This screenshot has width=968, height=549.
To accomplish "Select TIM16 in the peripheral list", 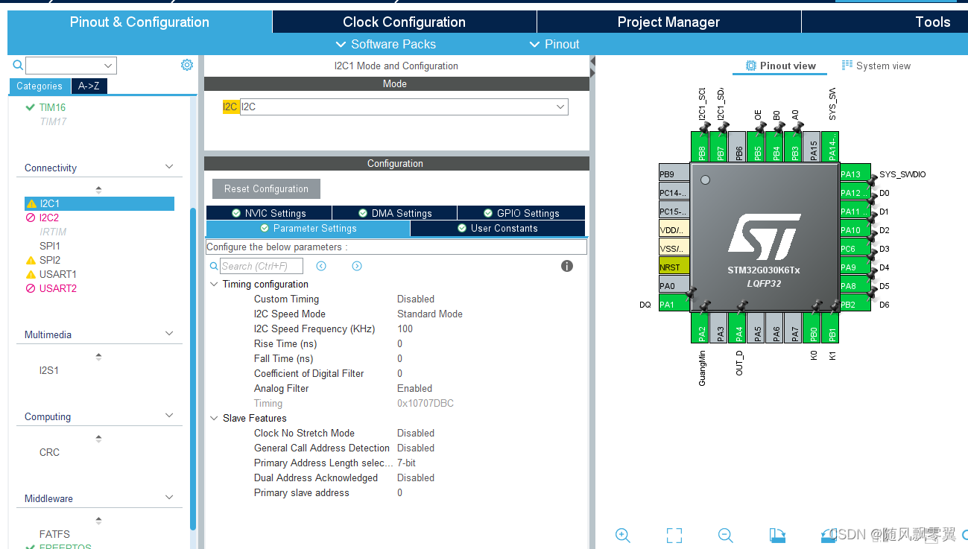I will (x=52, y=107).
